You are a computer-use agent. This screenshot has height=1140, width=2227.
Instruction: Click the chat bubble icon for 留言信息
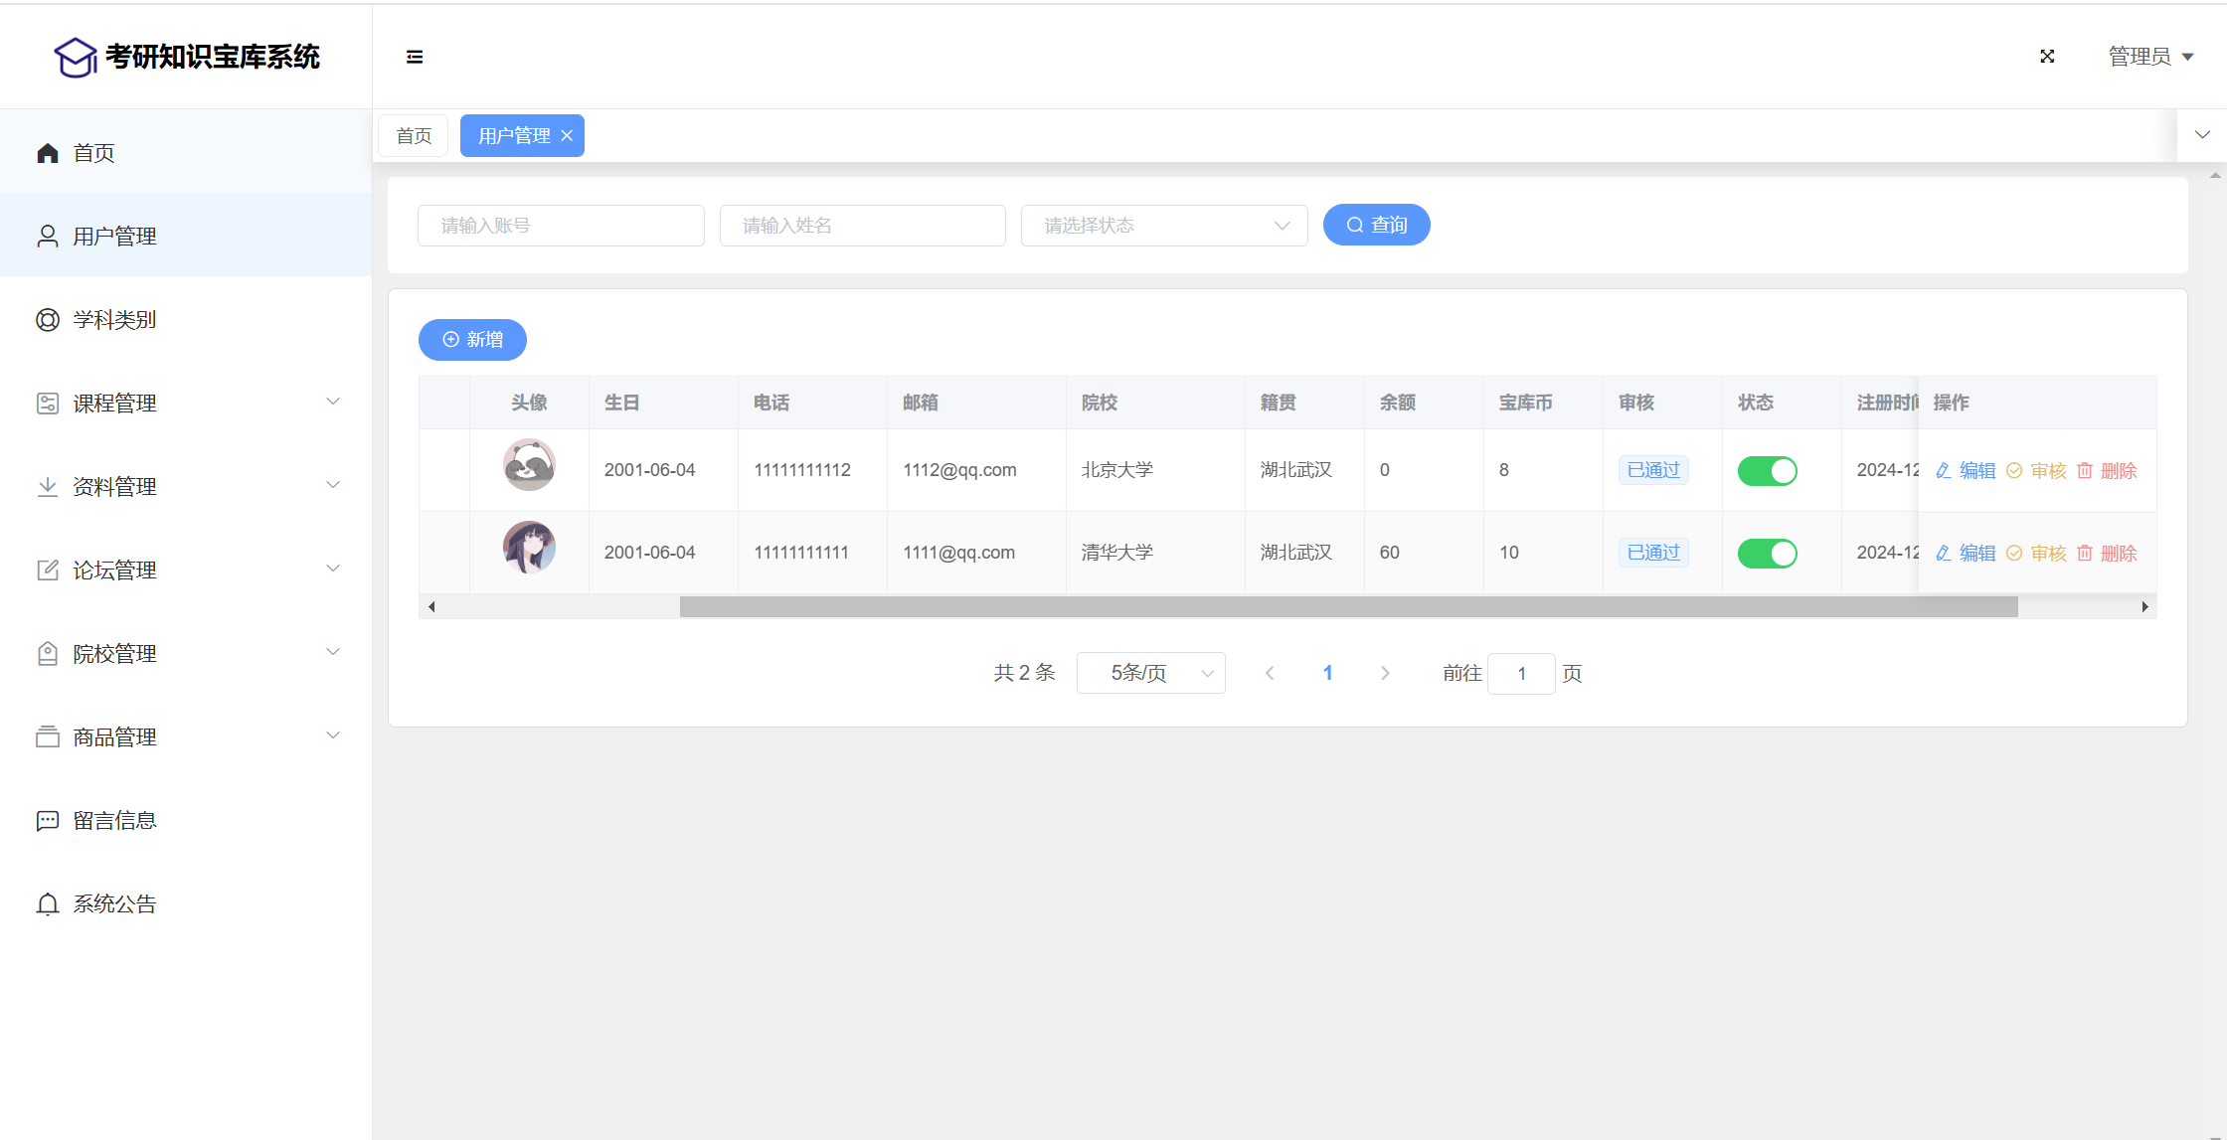pyautogui.click(x=47, y=820)
